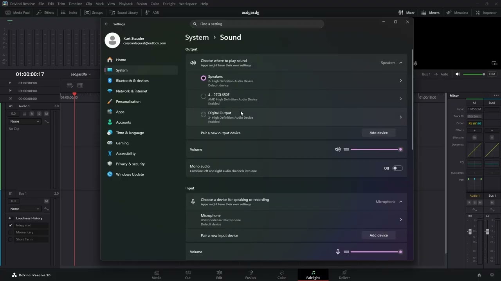Switch to the Deliver page tab
This screenshot has height=281, width=501.
tap(344, 275)
